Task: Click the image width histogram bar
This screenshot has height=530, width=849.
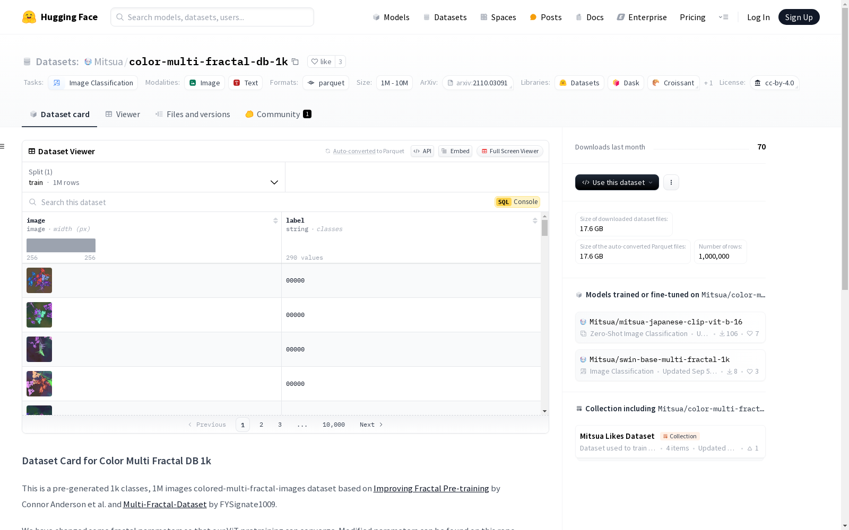Action: [61, 245]
